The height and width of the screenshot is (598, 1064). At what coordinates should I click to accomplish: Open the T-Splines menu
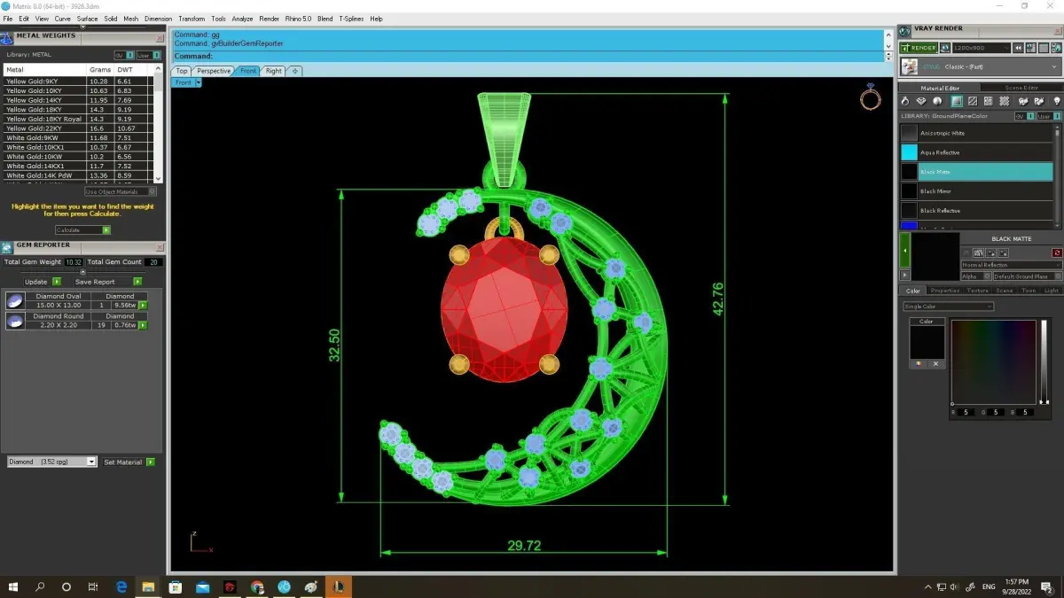350,19
